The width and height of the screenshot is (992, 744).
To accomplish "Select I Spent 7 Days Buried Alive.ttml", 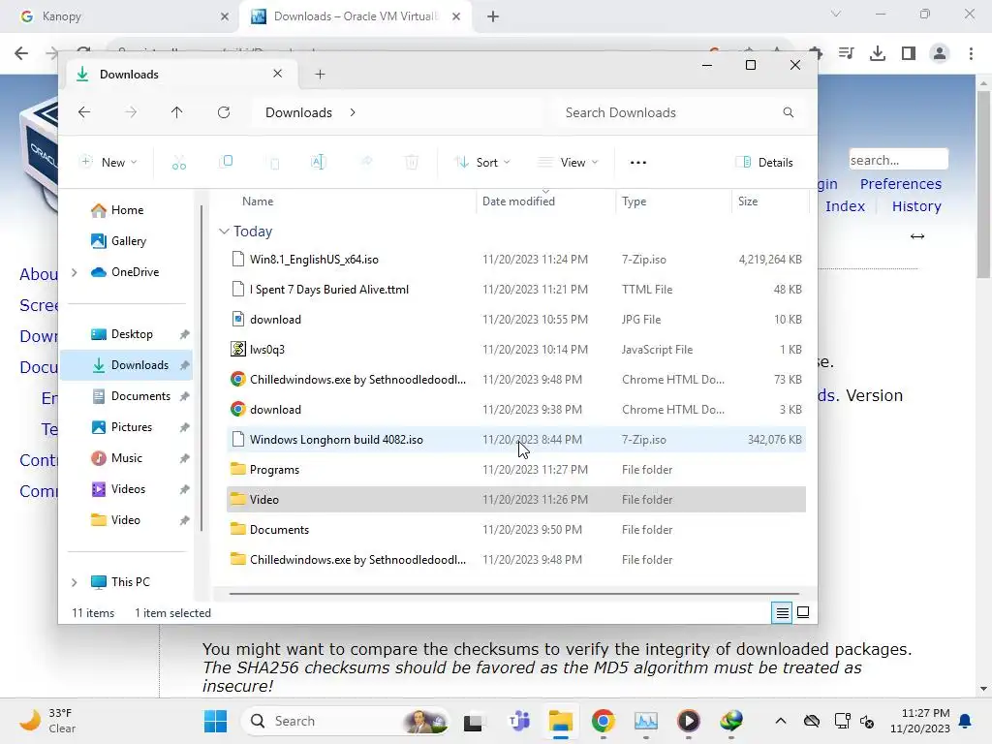I will (x=516, y=289).
